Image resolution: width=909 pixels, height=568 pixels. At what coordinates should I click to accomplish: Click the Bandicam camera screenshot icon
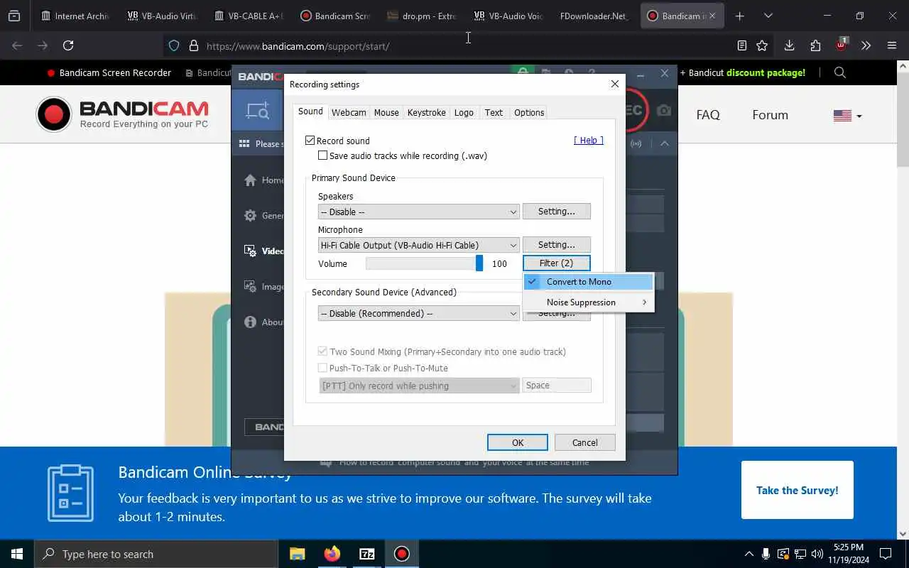[663, 110]
